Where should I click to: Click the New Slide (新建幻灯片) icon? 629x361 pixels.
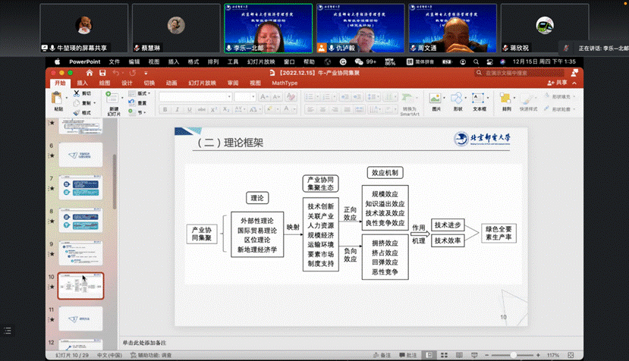tap(113, 99)
